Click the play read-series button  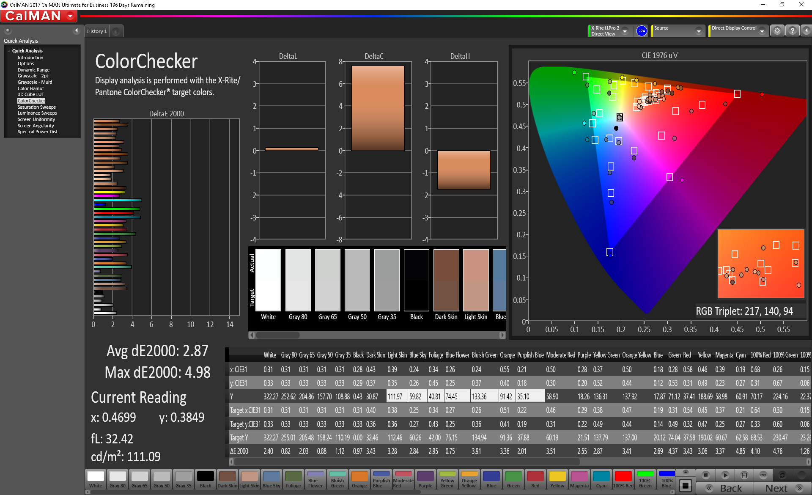point(725,475)
